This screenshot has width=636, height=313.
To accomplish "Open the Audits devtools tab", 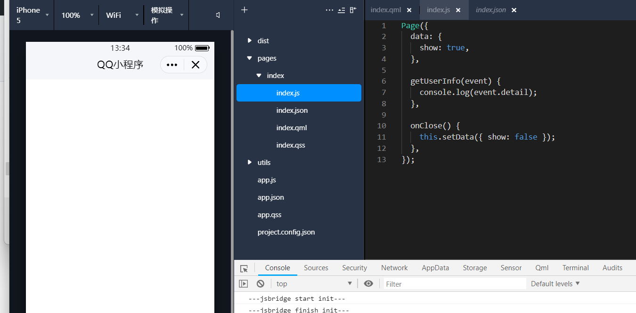I will pyautogui.click(x=612, y=268).
